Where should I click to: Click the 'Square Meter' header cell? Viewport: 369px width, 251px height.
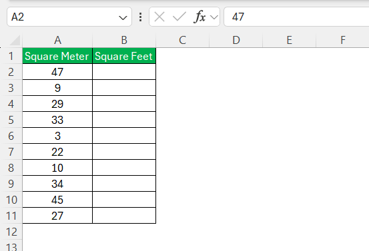click(x=57, y=56)
